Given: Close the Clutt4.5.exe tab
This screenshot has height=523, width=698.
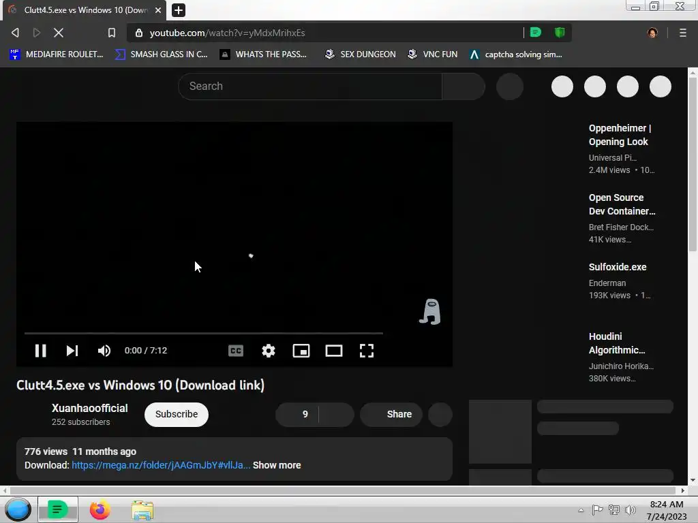Looking at the screenshot, I should tap(158, 10).
